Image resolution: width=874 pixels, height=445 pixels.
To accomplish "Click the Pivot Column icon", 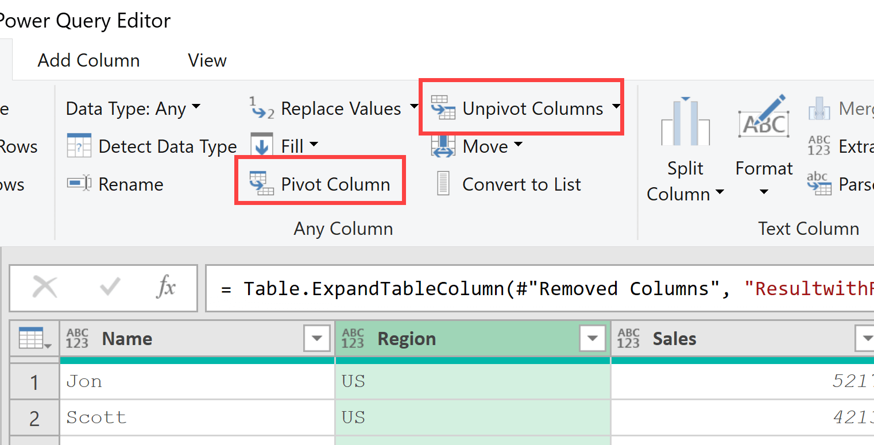I will (x=261, y=184).
